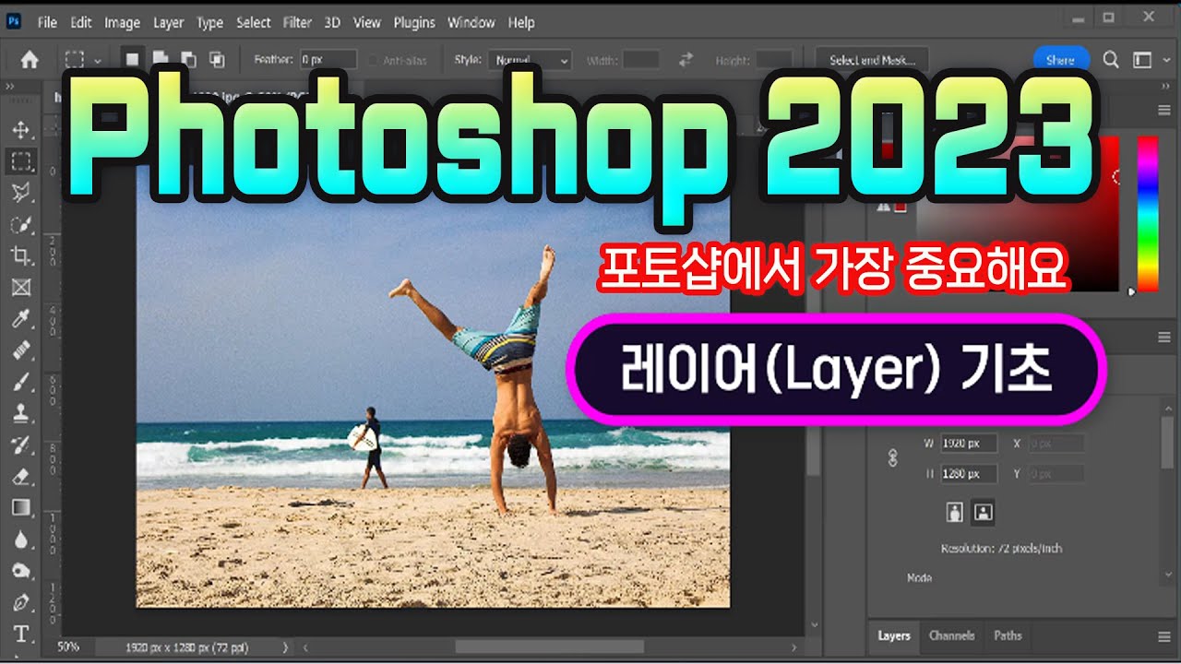Viewport: 1181px width, 664px height.
Task: Select the Dodge tool
Action: coord(21,571)
